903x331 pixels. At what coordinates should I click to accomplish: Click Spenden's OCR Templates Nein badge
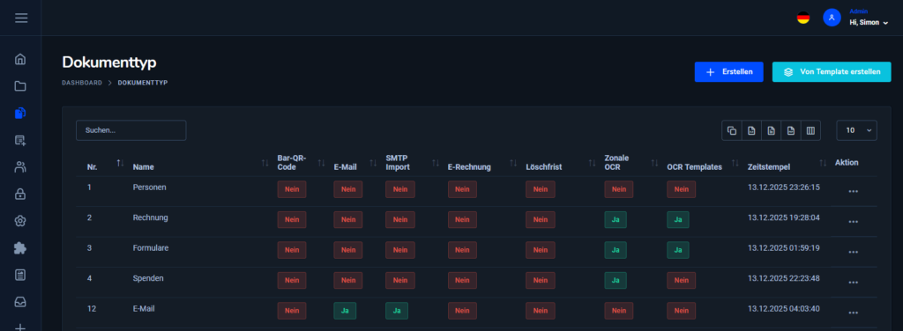point(682,281)
